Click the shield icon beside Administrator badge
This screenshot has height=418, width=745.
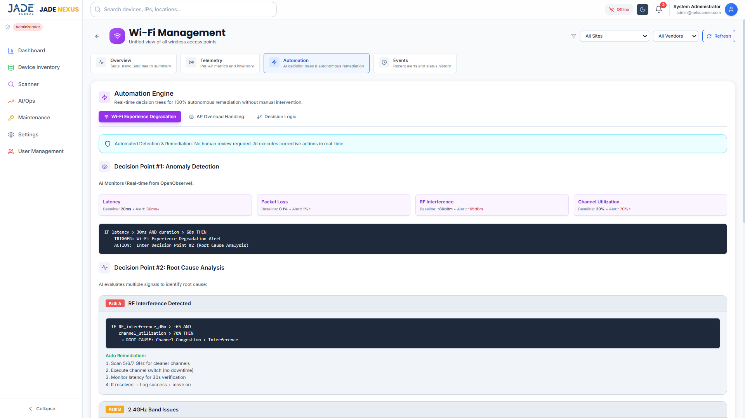(x=7, y=27)
